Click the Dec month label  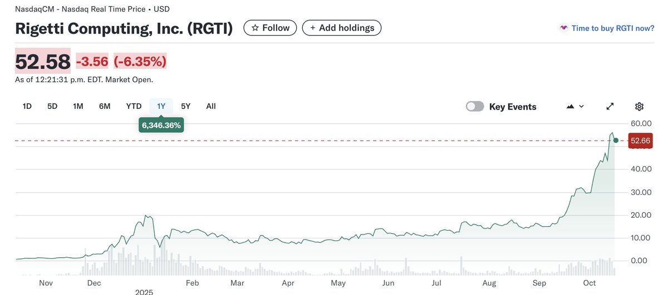point(94,283)
